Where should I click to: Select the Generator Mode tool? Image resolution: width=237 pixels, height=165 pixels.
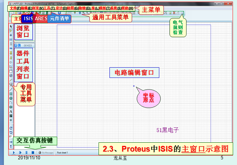click(11, 75)
